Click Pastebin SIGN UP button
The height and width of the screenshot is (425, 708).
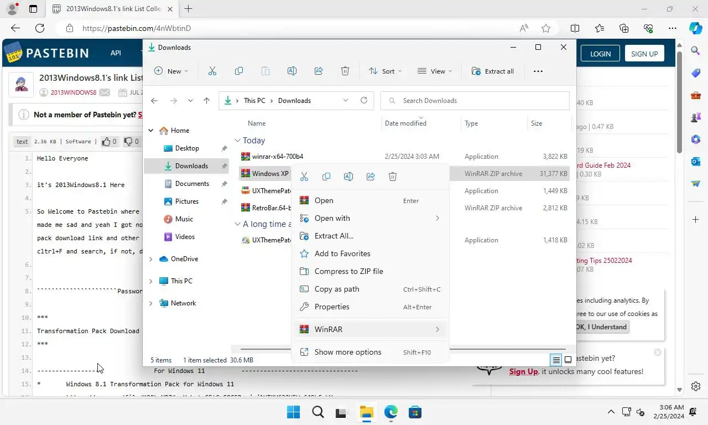pos(644,54)
